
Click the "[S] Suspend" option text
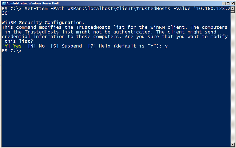point(66,46)
